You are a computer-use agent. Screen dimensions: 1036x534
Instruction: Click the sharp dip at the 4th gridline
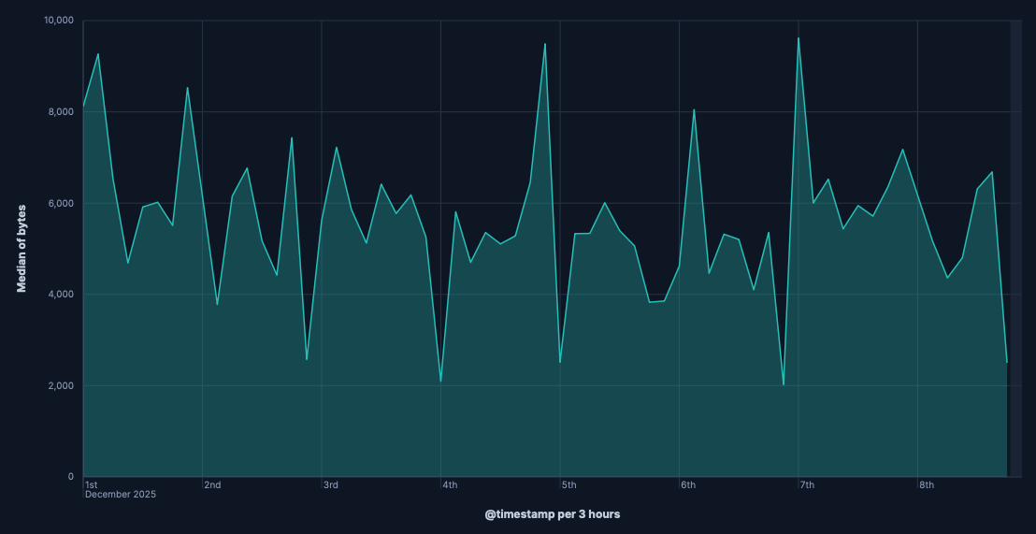click(440, 381)
